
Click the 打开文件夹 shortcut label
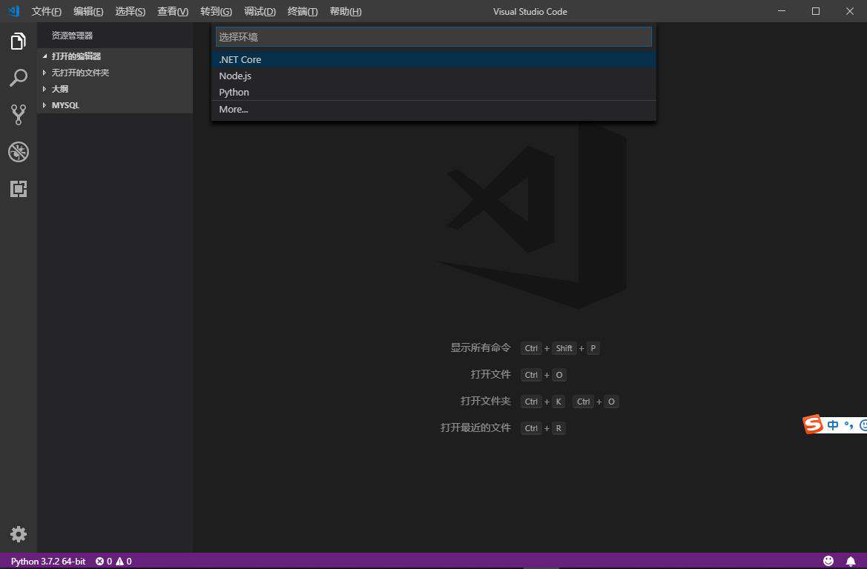coord(486,401)
